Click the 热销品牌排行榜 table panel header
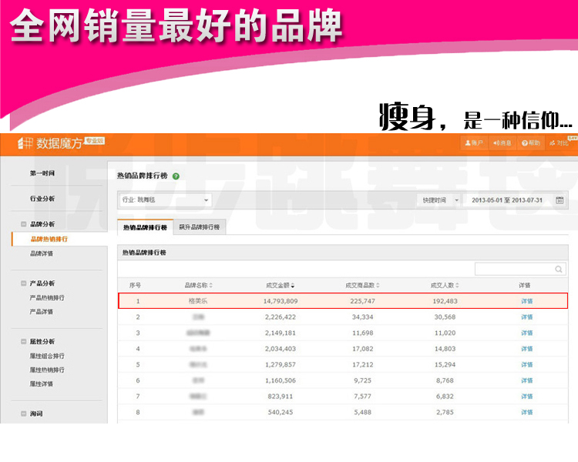This screenshot has width=578, height=462. point(343,253)
